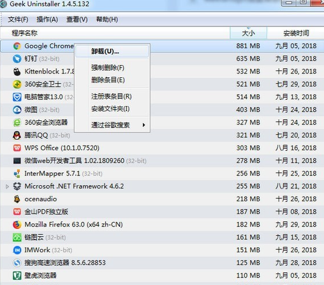Select the IMWork (32-bit) row
This screenshot has width=324, height=285.
162,250
